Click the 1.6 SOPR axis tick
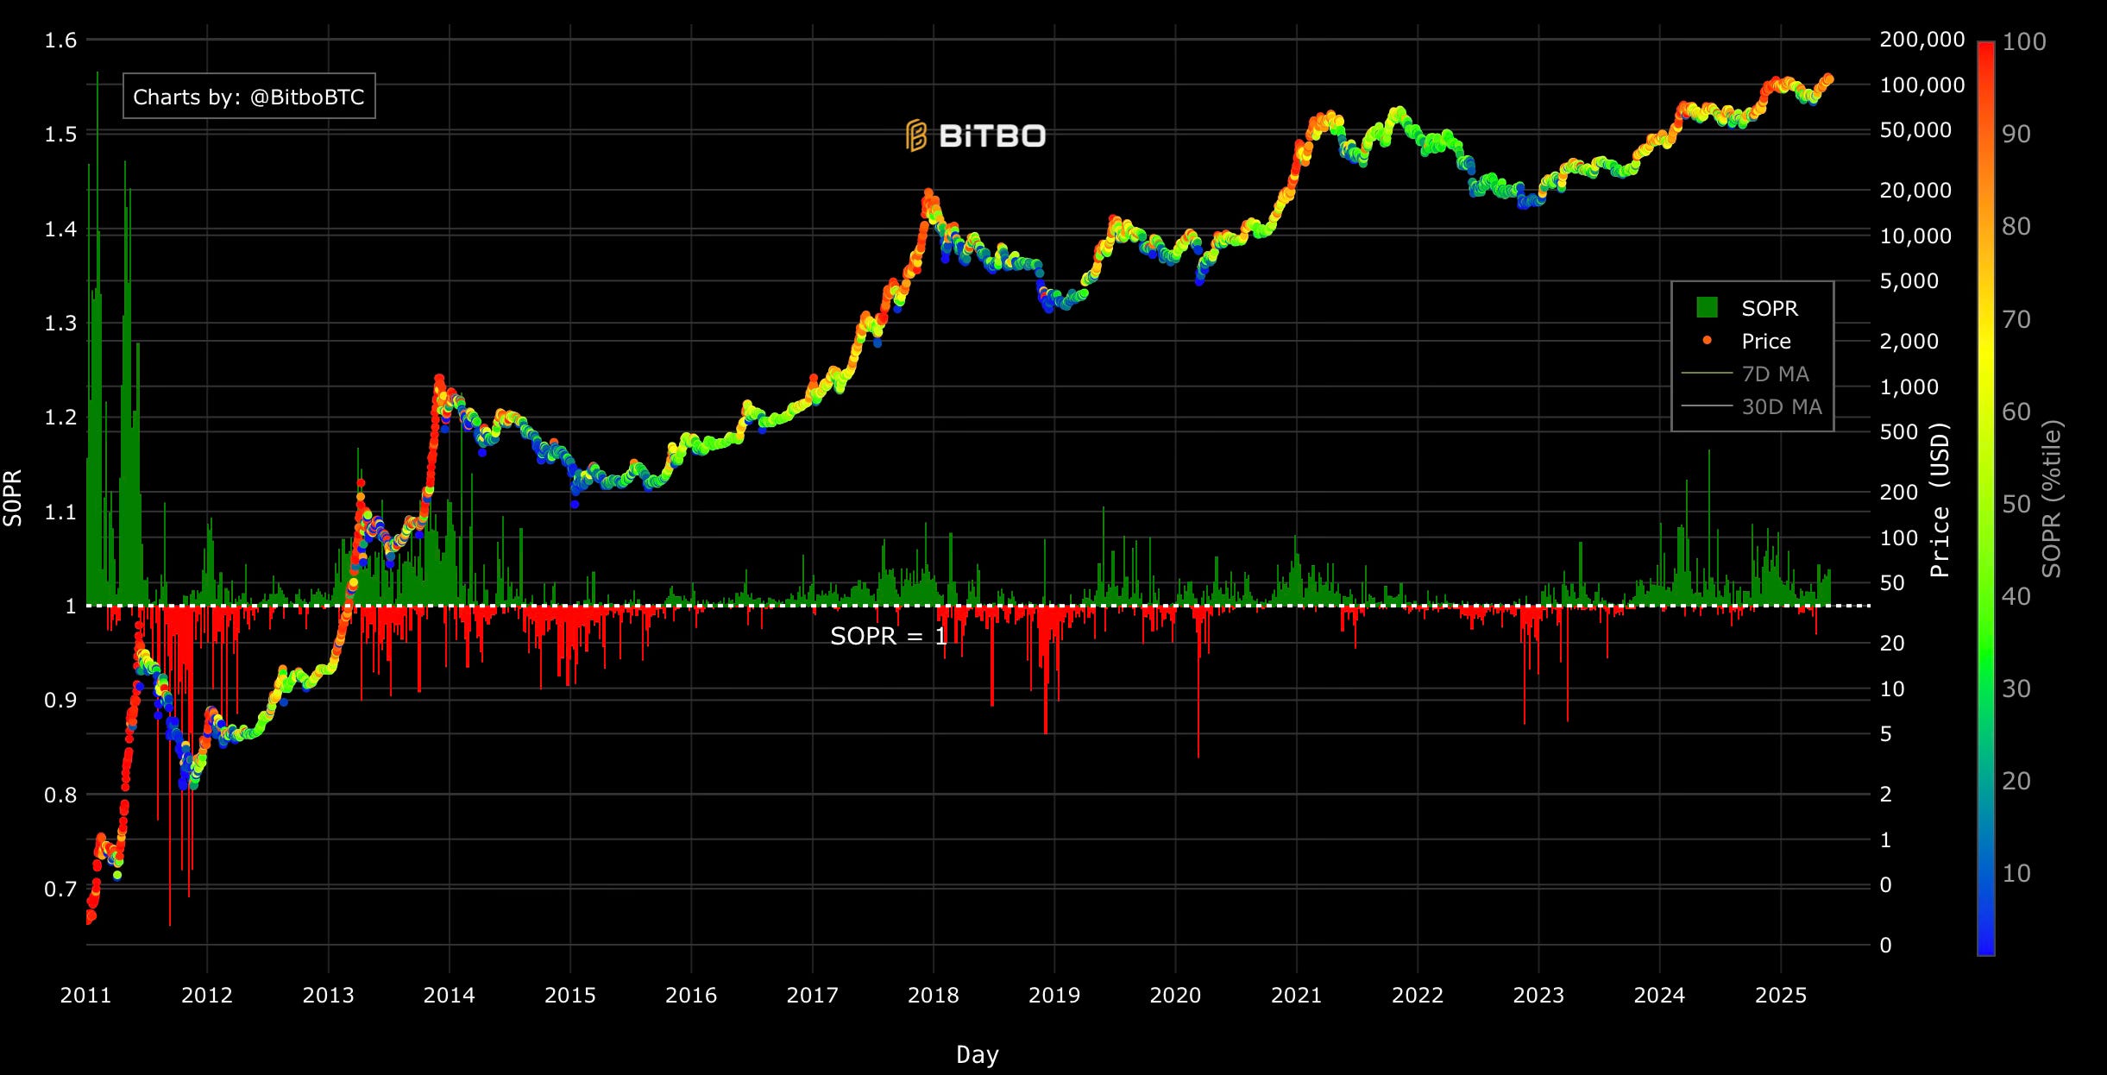 (x=60, y=40)
